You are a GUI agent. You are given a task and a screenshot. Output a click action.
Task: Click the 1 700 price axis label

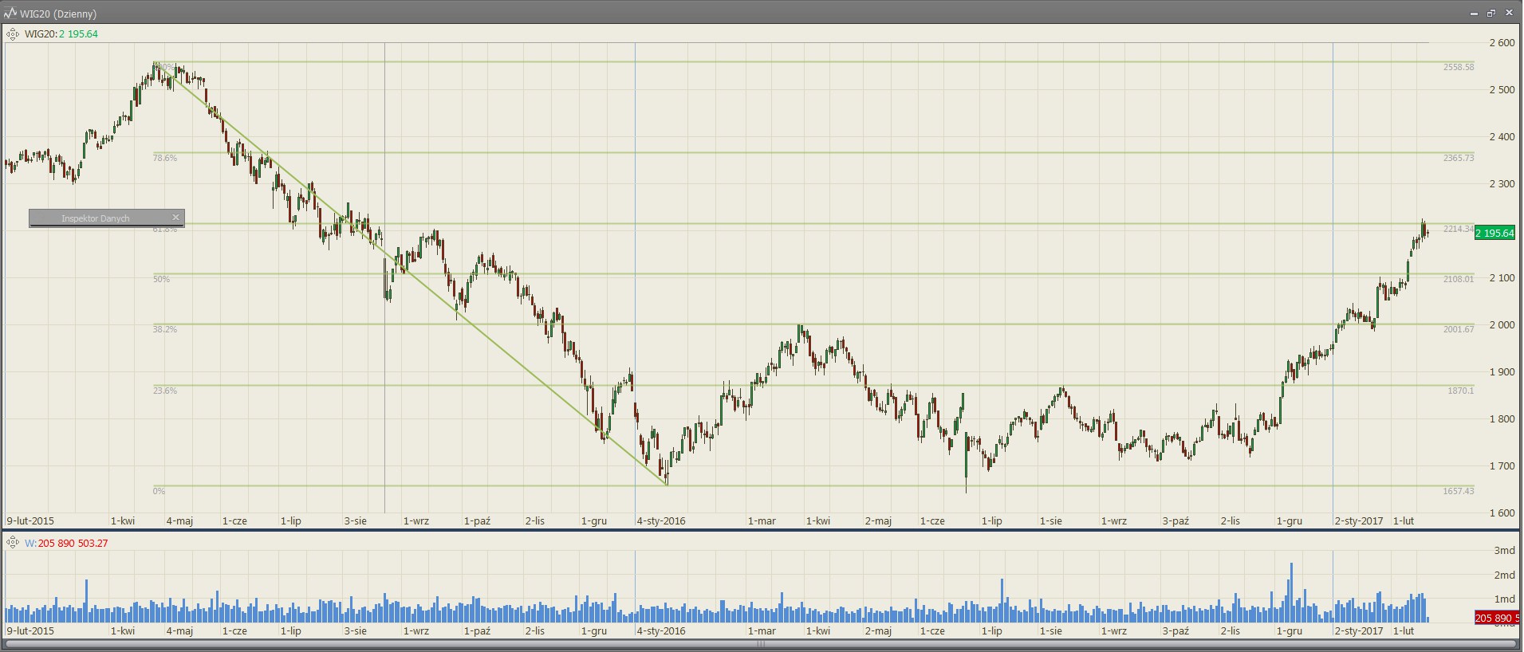click(1502, 466)
